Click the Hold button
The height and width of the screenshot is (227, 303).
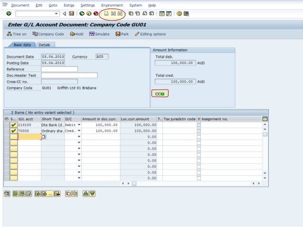coord(76,34)
